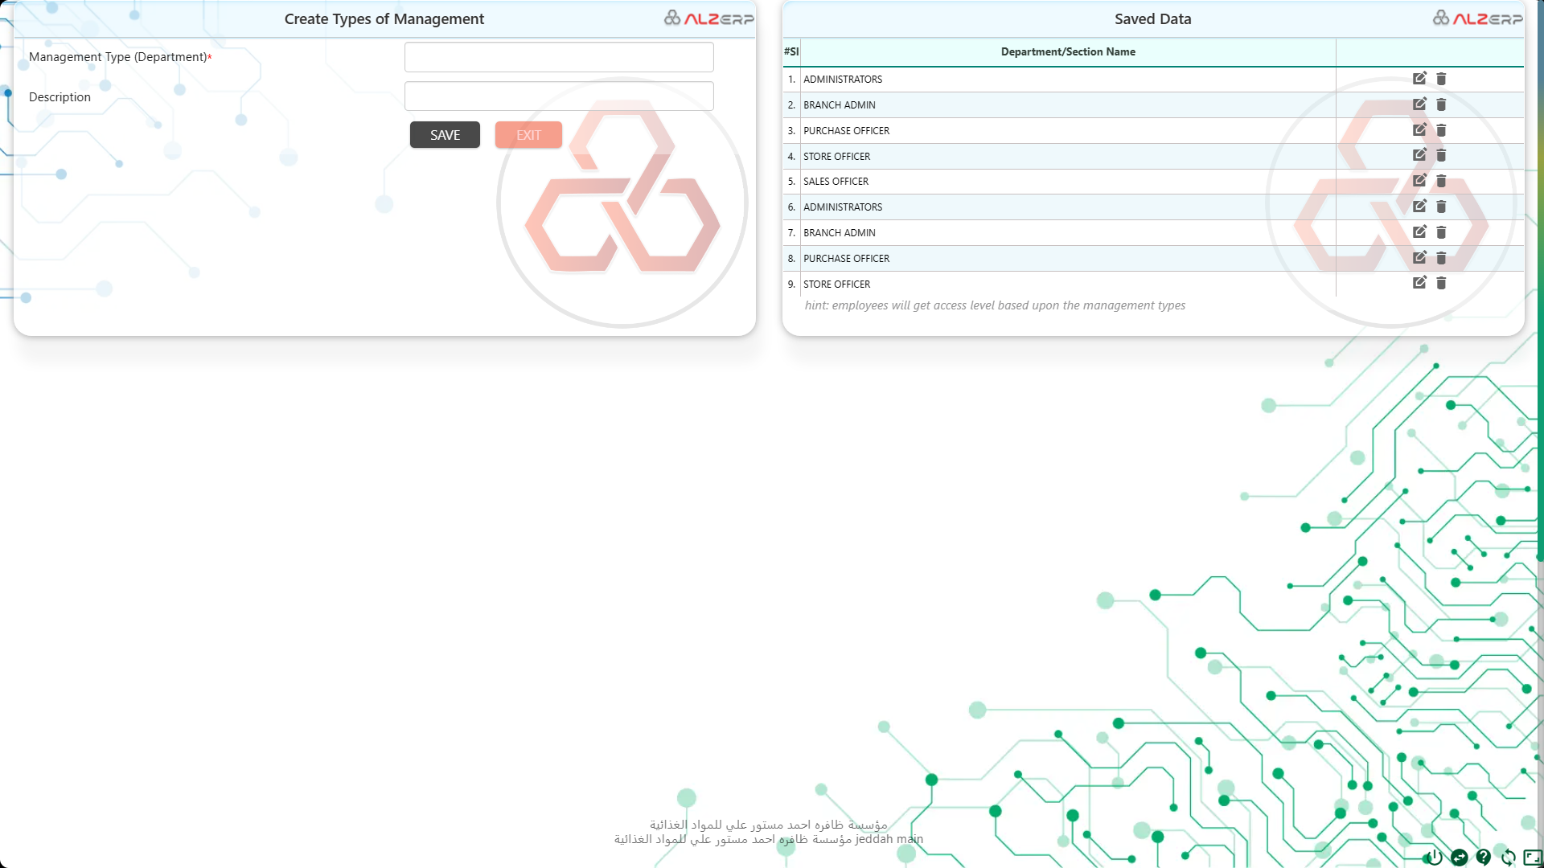Edit the SALES OFFICER row
Image resolution: width=1544 pixels, height=868 pixels.
pos(1419,181)
